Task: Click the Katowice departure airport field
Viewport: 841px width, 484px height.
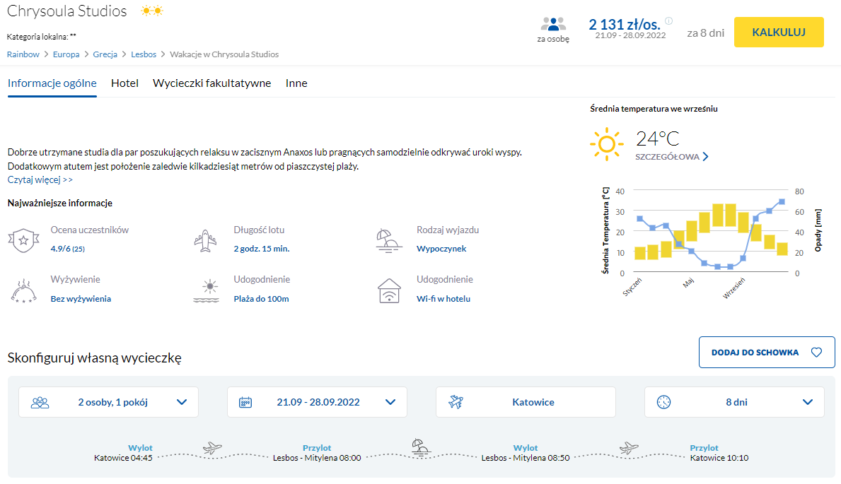Action: pyautogui.click(x=526, y=402)
